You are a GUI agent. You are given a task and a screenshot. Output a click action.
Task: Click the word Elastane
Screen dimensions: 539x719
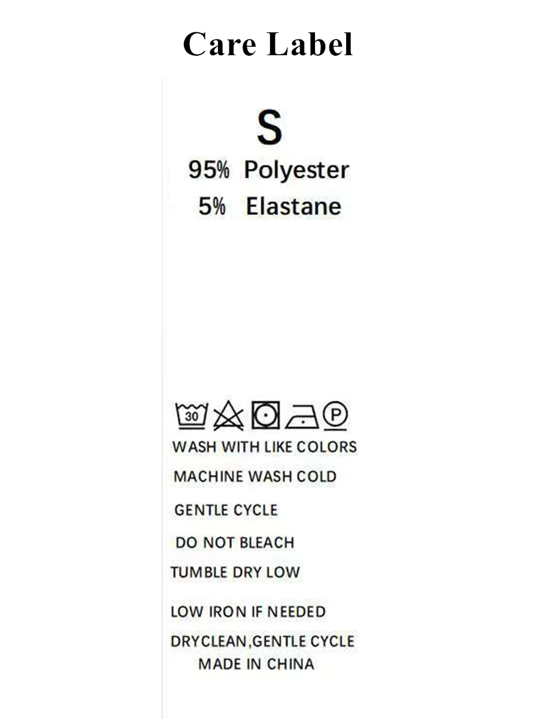tap(293, 207)
